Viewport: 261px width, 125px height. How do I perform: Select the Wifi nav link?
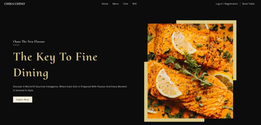pyautogui.click(x=135, y=4)
